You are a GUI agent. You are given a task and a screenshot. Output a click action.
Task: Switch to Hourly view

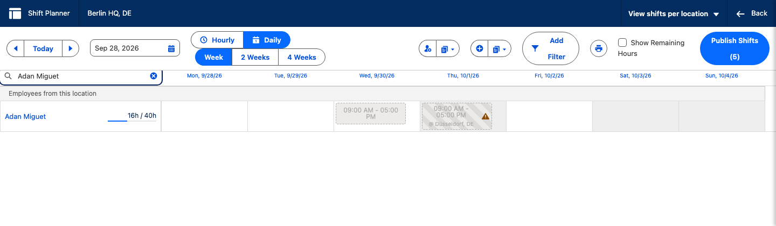[x=217, y=40]
